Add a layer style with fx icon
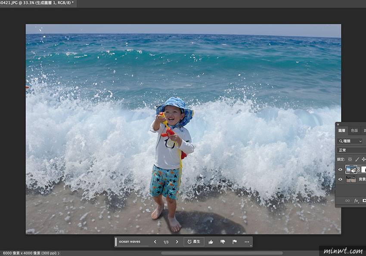Viewport: 366px width, 256px height. 357,200
